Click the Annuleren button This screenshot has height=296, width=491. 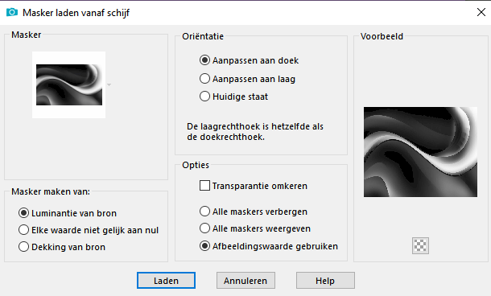(245, 281)
